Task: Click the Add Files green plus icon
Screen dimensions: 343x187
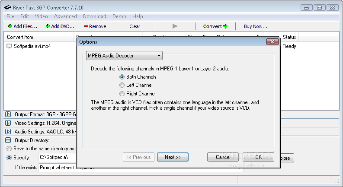Action: 10,26
